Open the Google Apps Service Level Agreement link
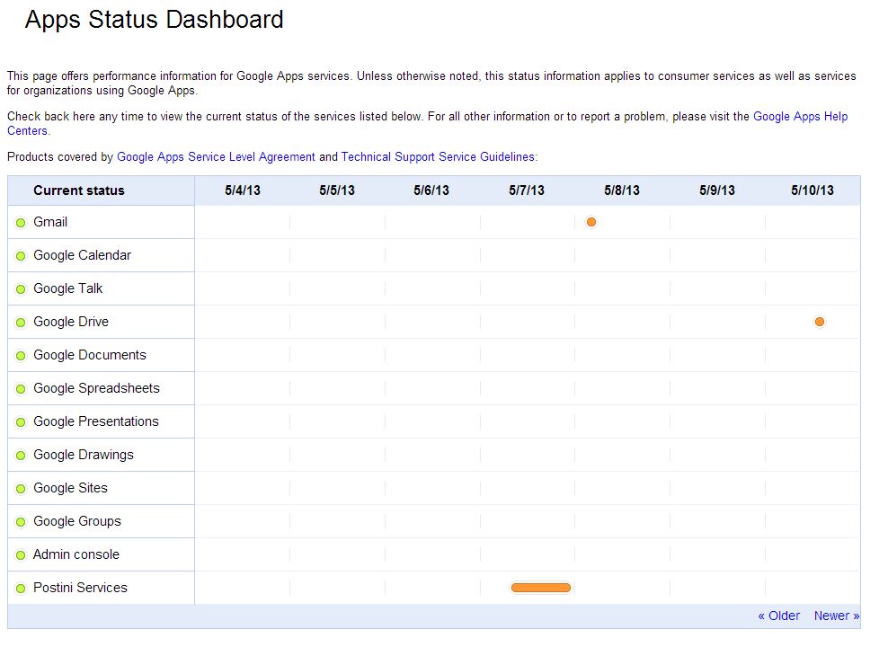This screenshot has width=888, height=647. coord(216,156)
